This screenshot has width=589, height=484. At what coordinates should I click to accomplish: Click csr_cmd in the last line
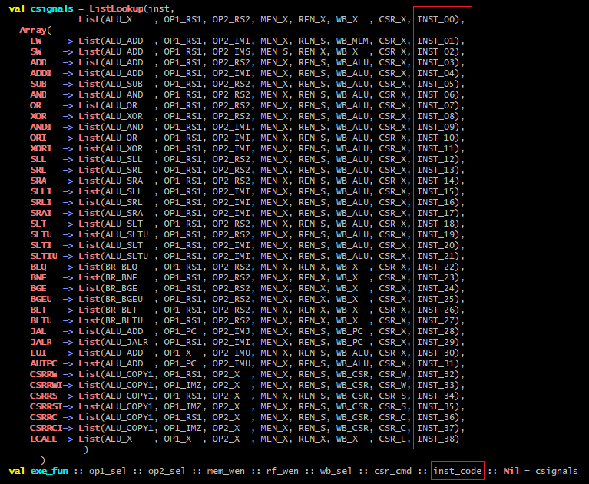392,471
